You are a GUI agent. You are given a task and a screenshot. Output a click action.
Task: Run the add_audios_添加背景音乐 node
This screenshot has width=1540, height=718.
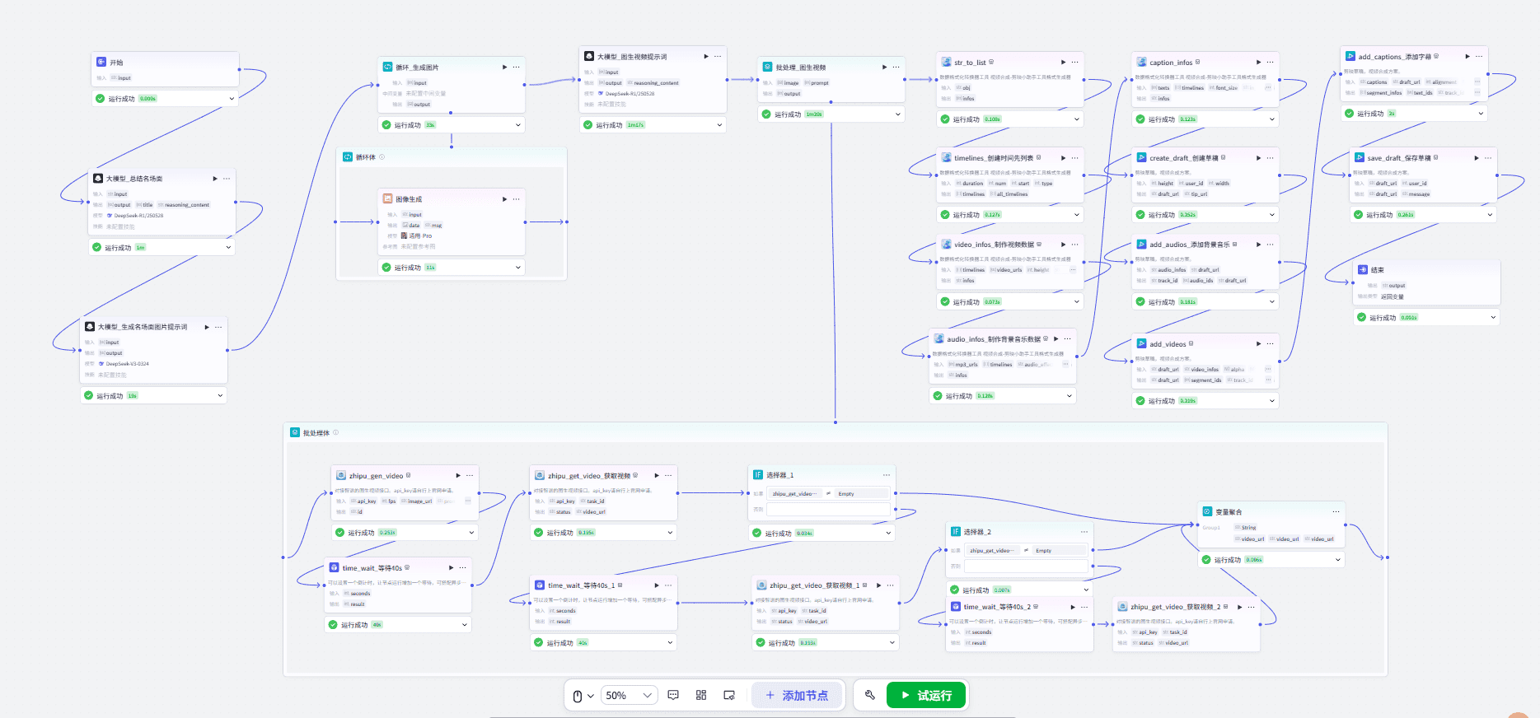click(x=1258, y=245)
